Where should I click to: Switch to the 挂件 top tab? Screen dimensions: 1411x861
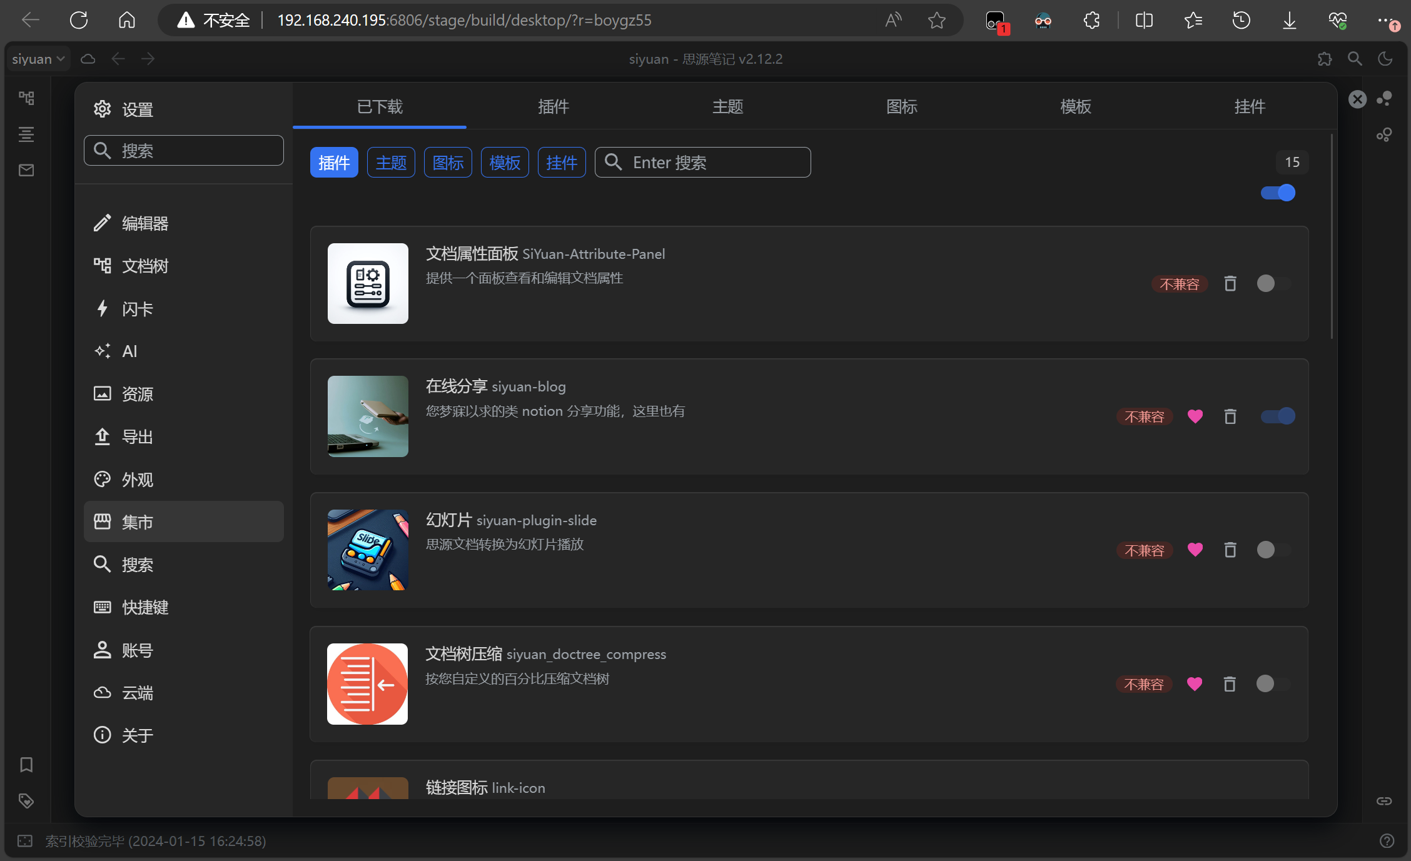[1250, 107]
